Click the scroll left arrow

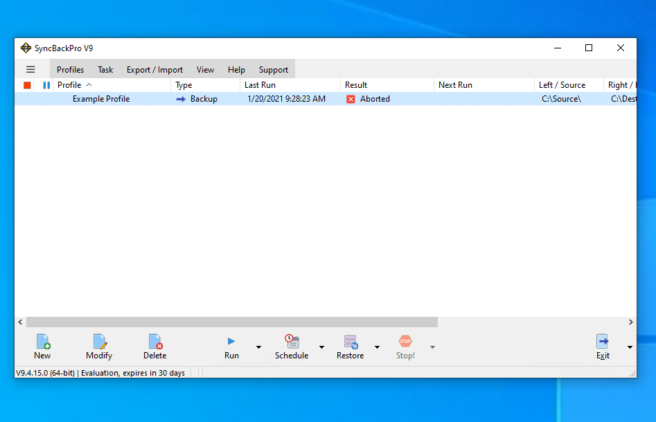click(x=20, y=322)
